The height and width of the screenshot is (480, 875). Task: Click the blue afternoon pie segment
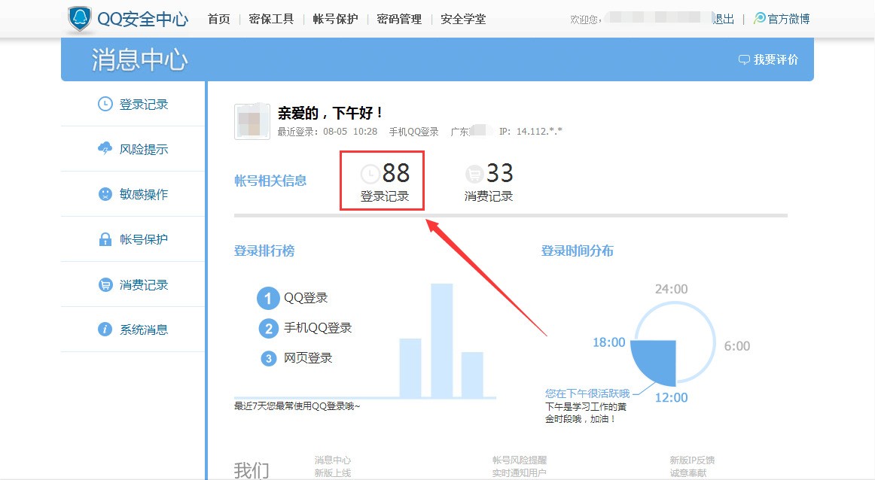tap(657, 360)
